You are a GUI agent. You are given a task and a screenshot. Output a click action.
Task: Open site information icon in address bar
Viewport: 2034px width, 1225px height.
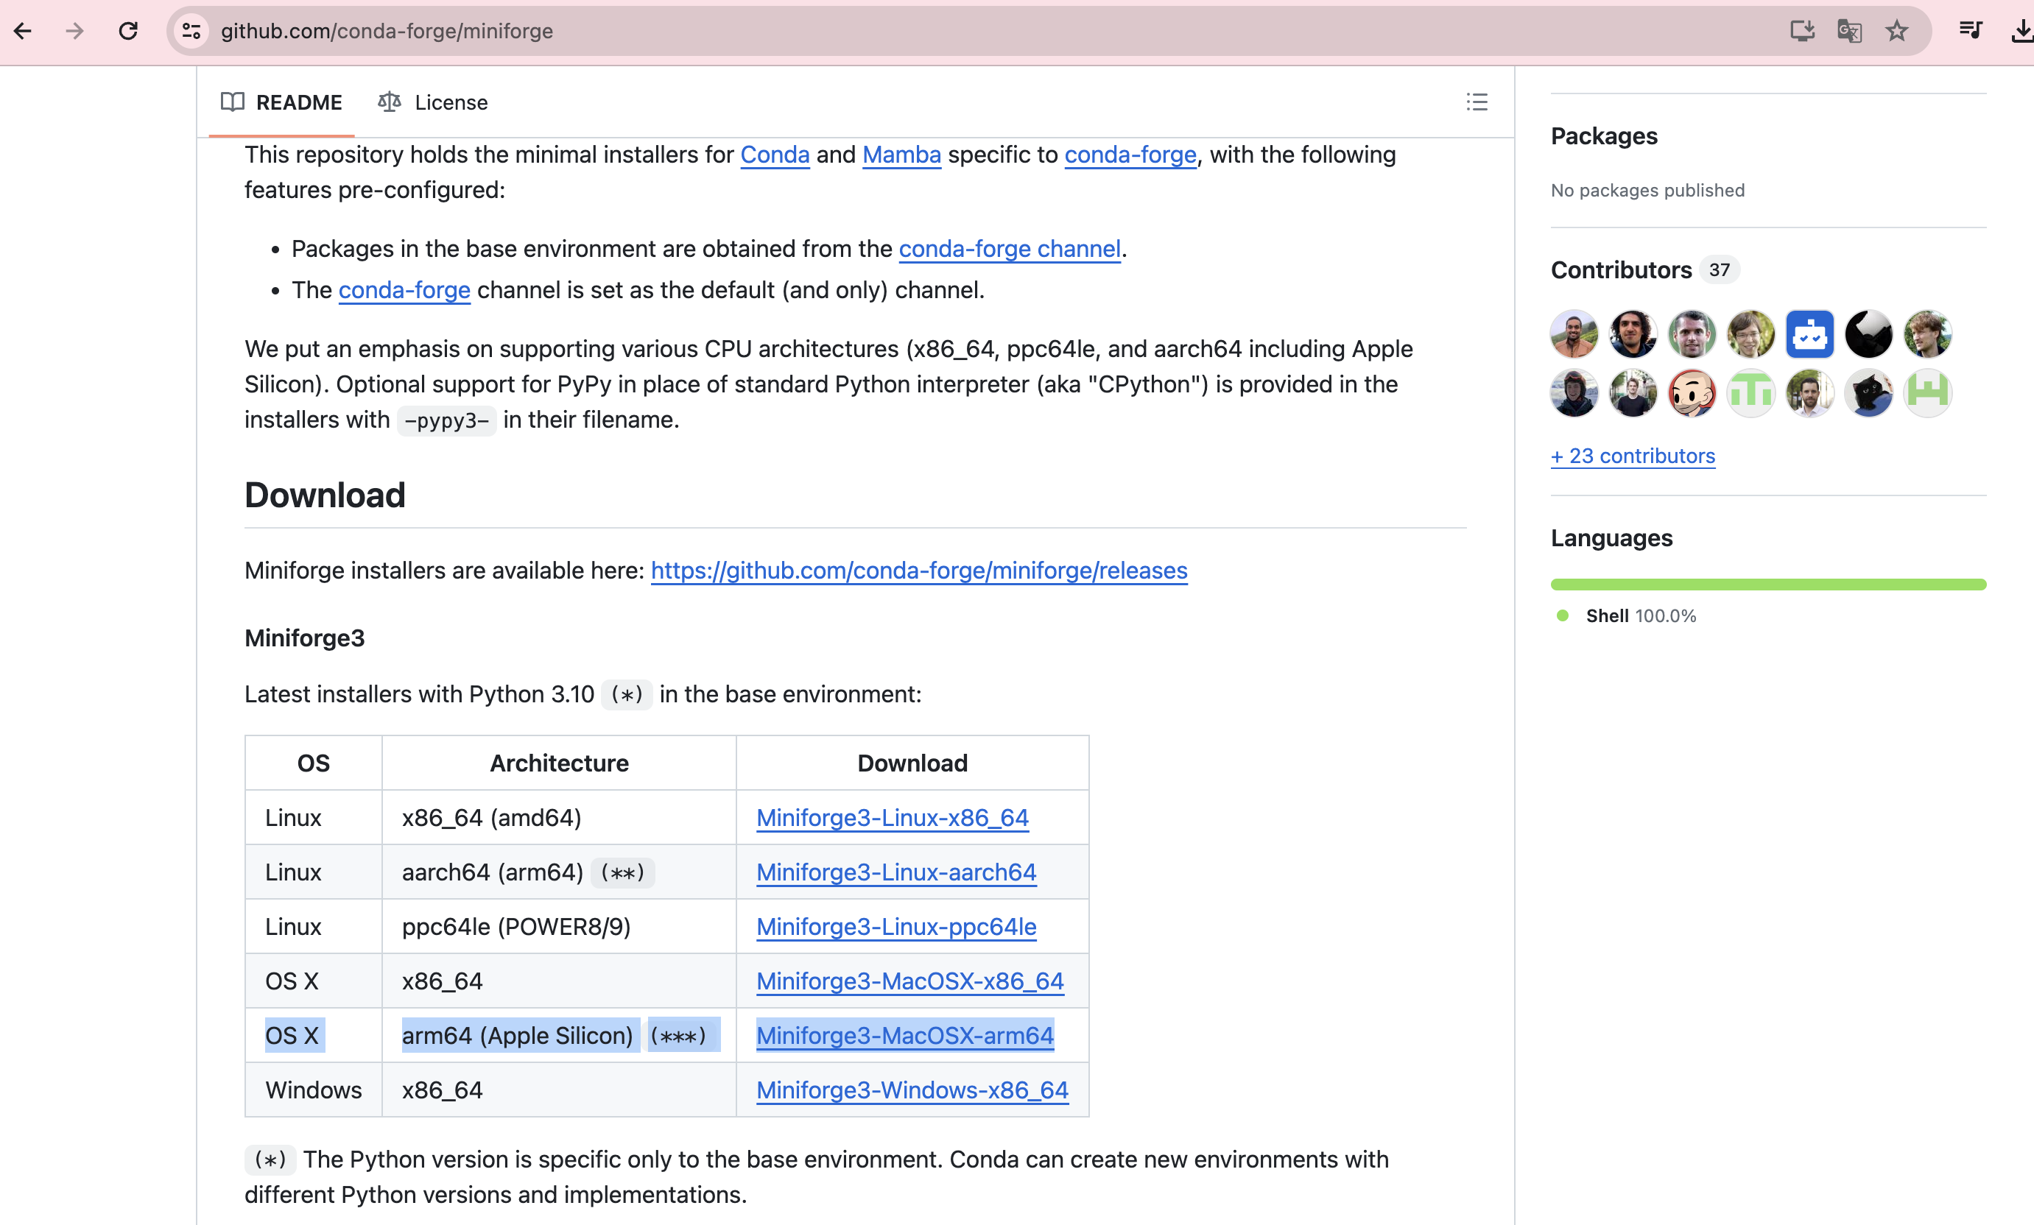point(191,32)
